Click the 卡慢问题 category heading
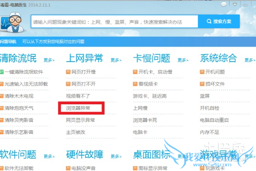256x171 pixels. (151, 58)
